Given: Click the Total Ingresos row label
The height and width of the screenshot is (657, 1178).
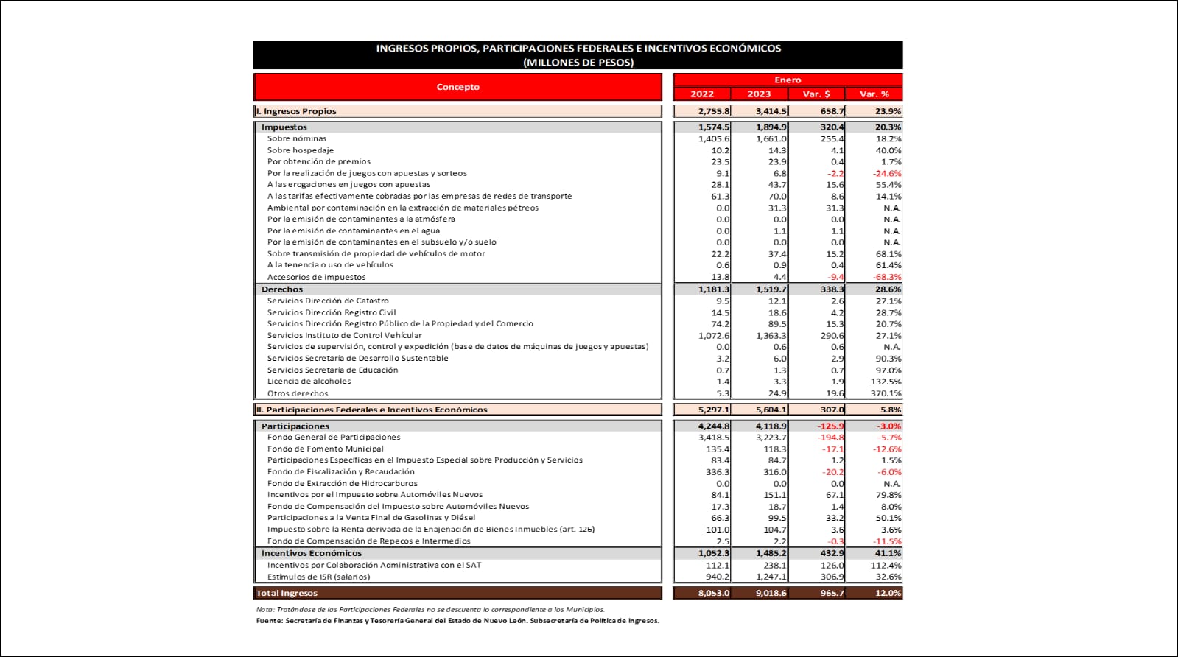Looking at the screenshot, I should point(287,593).
